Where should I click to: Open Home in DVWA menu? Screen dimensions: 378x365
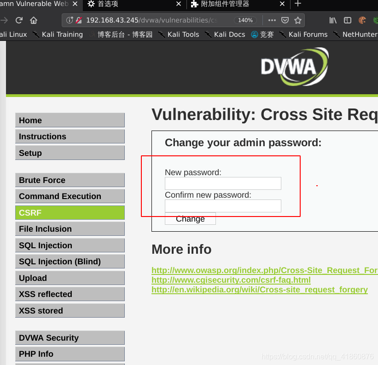tap(70, 120)
